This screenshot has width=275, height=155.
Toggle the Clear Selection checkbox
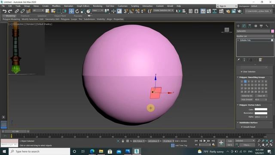pyautogui.click(x=241, y=72)
